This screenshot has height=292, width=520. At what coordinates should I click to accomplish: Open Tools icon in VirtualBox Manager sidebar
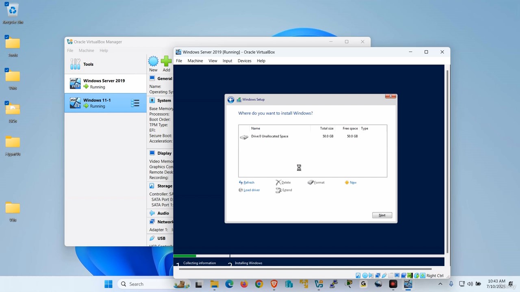(x=75, y=64)
